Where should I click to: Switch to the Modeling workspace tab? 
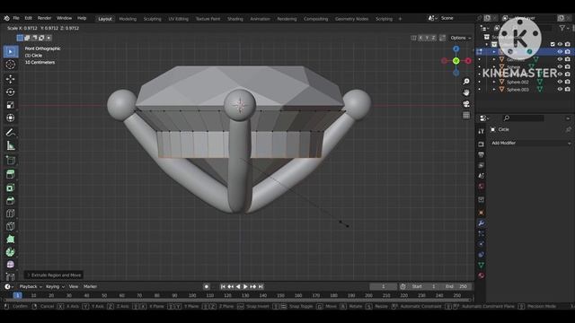coord(128,19)
